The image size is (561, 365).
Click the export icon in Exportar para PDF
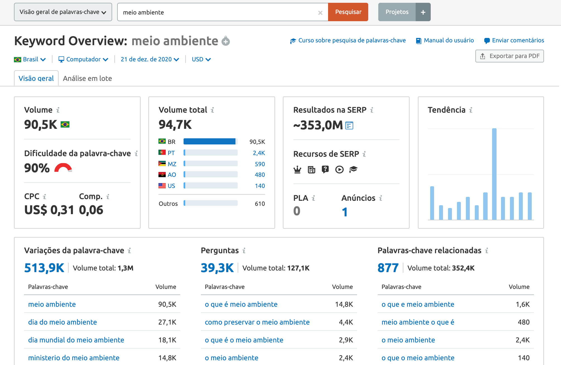(483, 56)
